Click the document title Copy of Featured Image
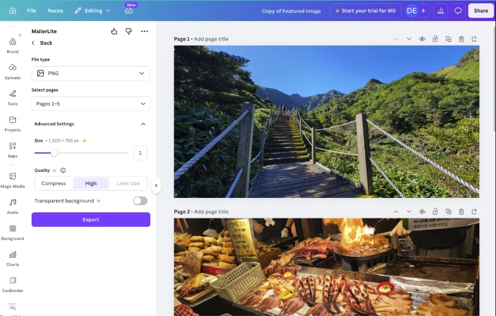 pos(291,11)
